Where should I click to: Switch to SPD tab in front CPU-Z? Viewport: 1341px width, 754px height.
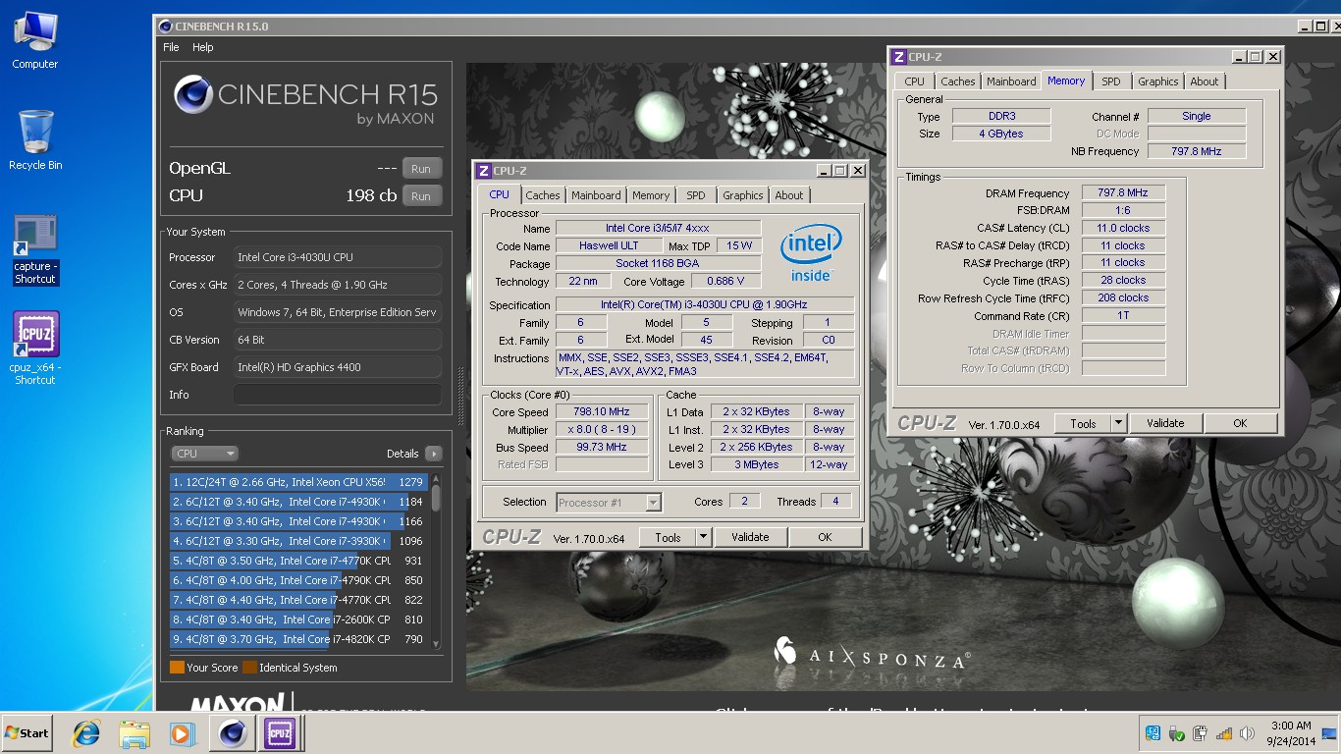(x=696, y=195)
